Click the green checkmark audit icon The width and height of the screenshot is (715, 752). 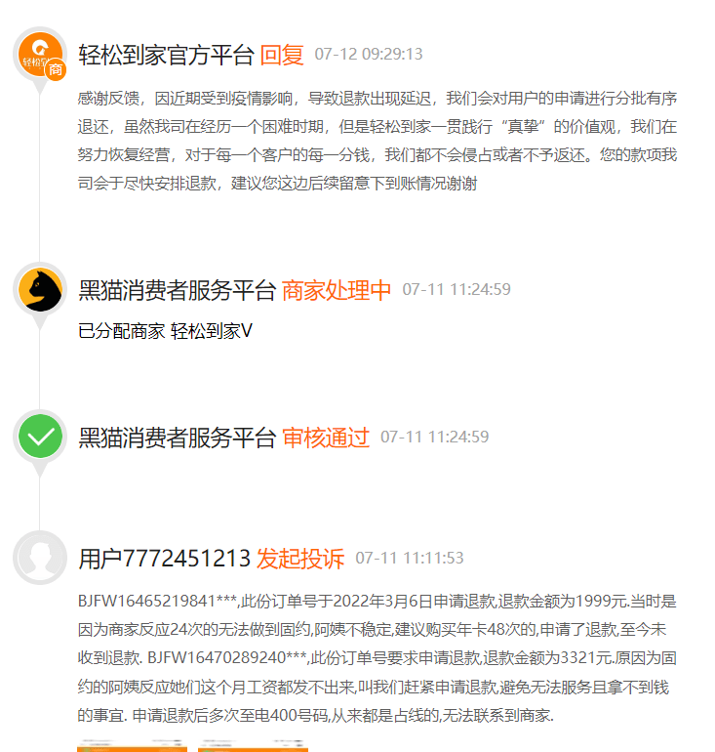[40, 437]
